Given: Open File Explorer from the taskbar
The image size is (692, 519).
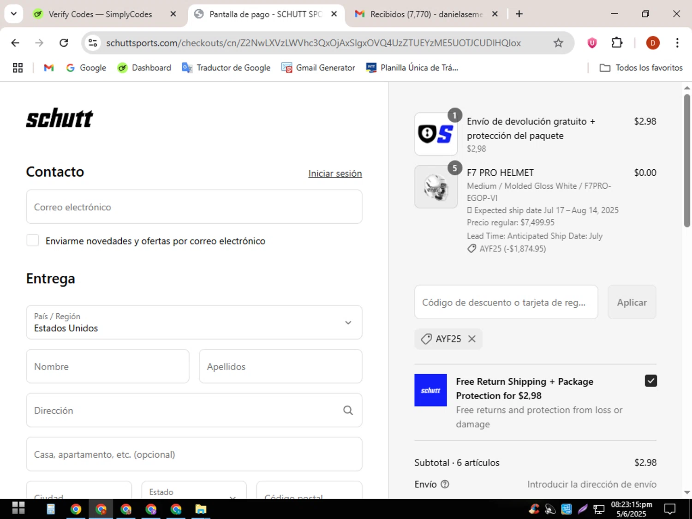Looking at the screenshot, I should click(201, 509).
